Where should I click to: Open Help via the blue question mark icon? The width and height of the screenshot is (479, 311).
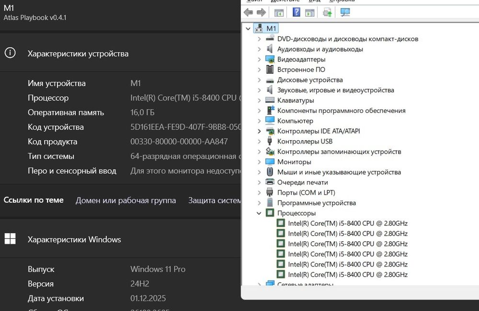tap(297, 12)
